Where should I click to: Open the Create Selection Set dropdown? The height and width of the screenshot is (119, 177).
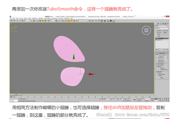pyautogui.click(x=83, y=20)
